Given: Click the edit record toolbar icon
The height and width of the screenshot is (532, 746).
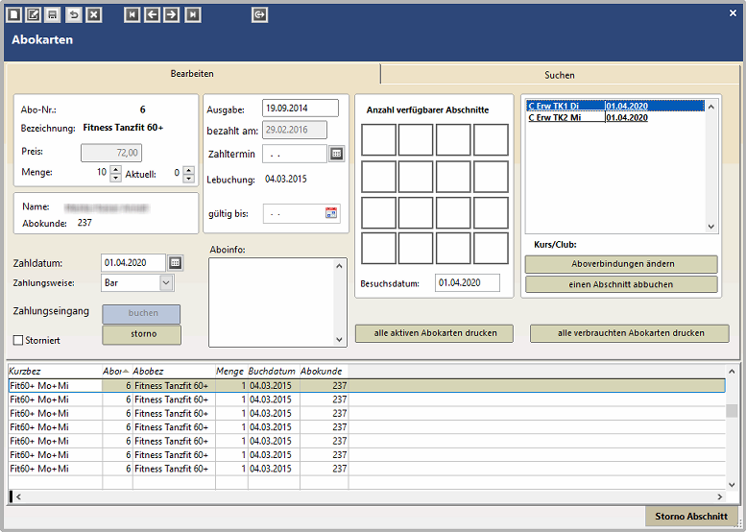Looking at the screenshot, I should (x=33, y=14).
